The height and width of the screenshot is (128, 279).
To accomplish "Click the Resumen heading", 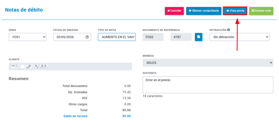I will tap(19, 79).
